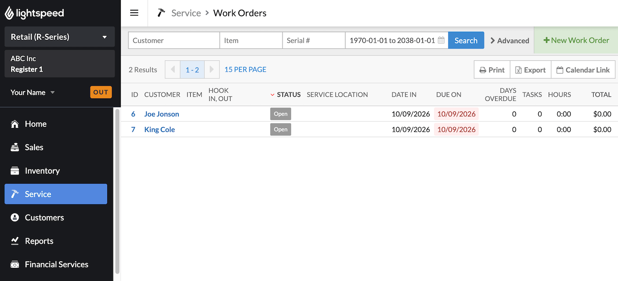Click the TOTAL column header

coord(601,95)
